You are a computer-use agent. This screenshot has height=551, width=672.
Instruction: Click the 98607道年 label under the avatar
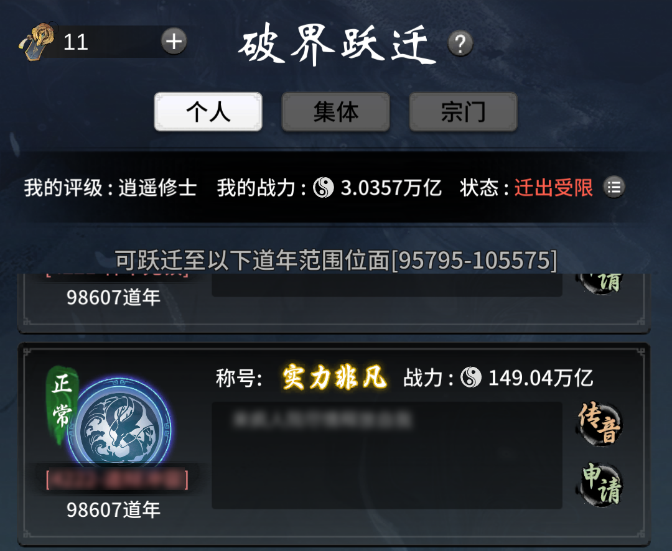point(114,510)
